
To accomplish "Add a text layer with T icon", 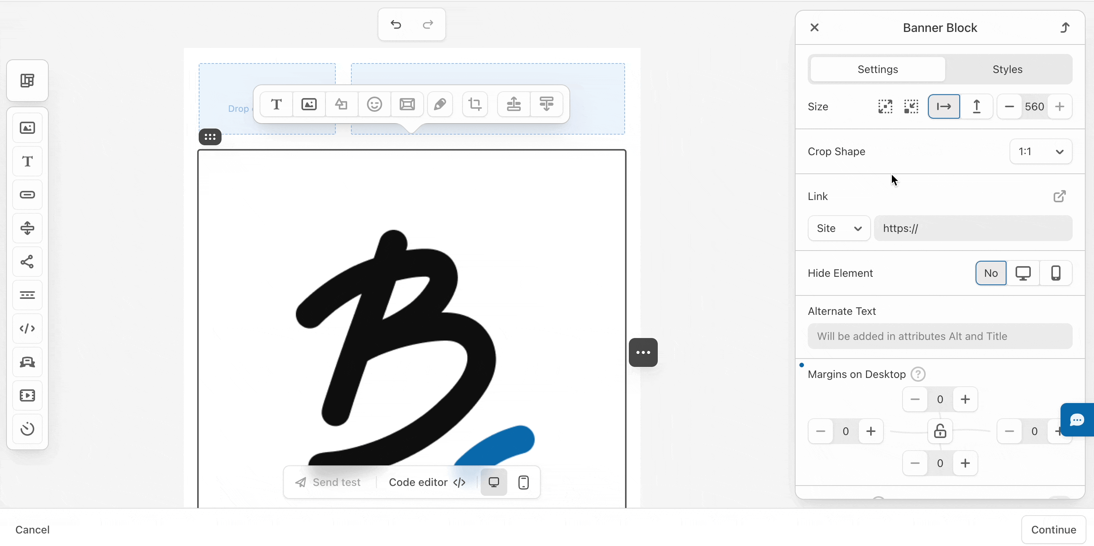I will point(276,104).
